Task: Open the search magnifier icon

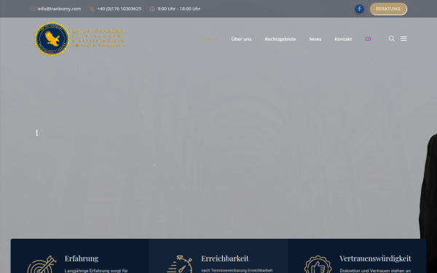Action: pos(392,39)
